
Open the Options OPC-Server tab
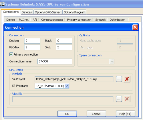[x=48, y=12]
